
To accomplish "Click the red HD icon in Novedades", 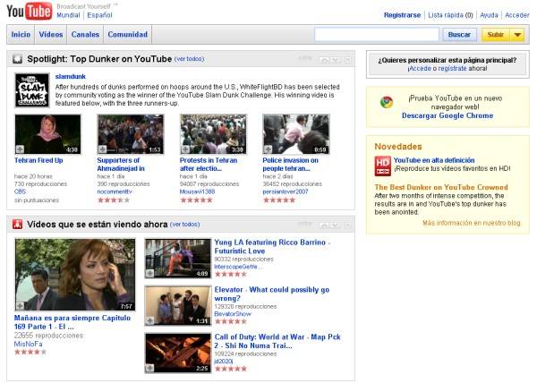I will tap(382, 166).
